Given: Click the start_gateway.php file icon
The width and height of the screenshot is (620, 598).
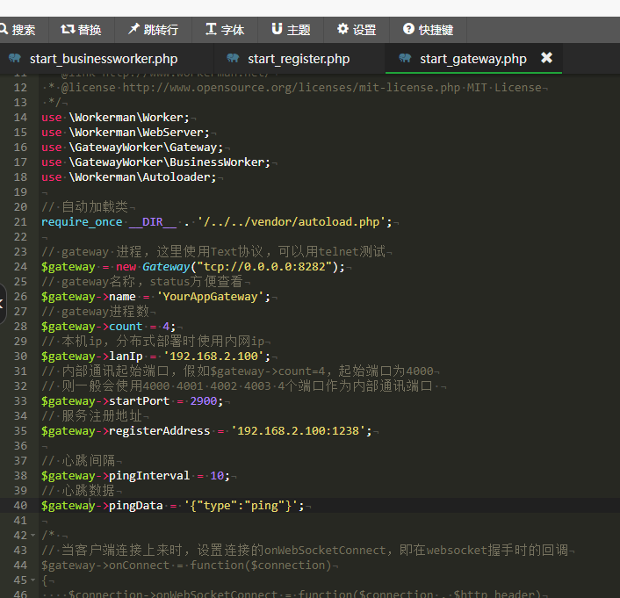Looking at the screenshot, I should 405,59.
